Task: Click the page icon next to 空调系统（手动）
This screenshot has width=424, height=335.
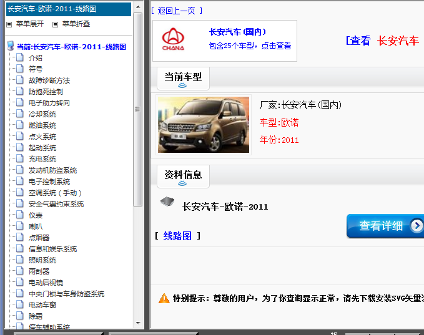Action: (x=20, y=192)
